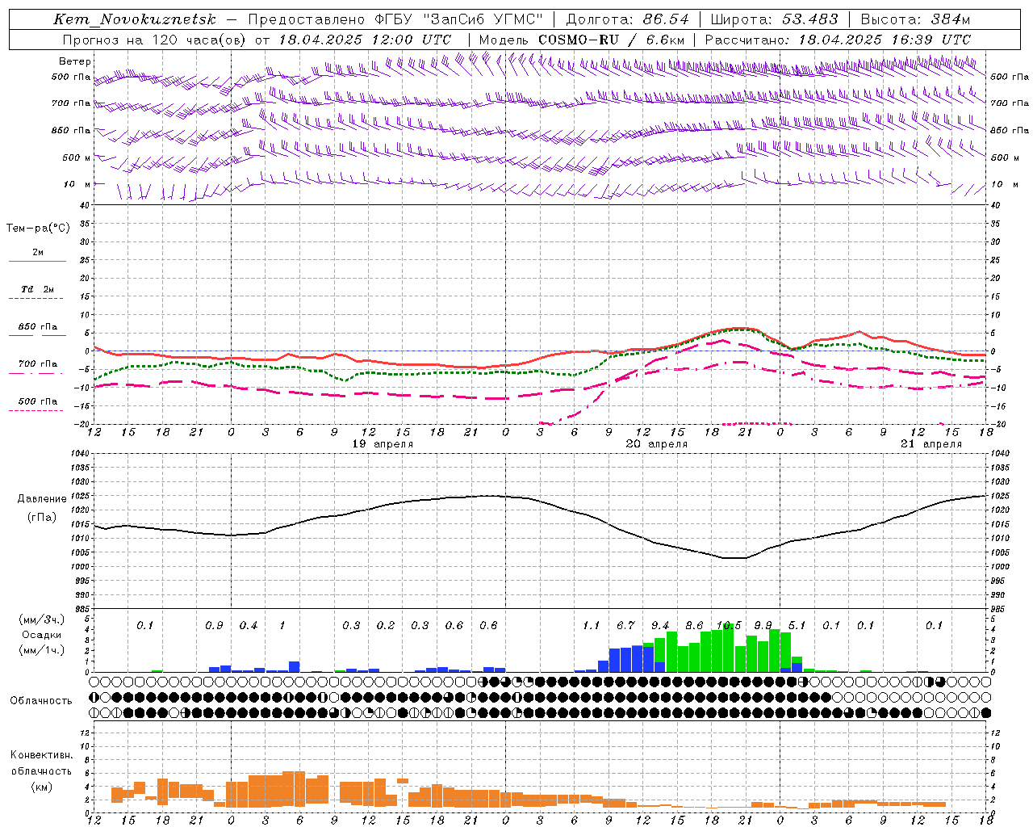Click the 9.9 precipitation total

(x=763, y=625)
